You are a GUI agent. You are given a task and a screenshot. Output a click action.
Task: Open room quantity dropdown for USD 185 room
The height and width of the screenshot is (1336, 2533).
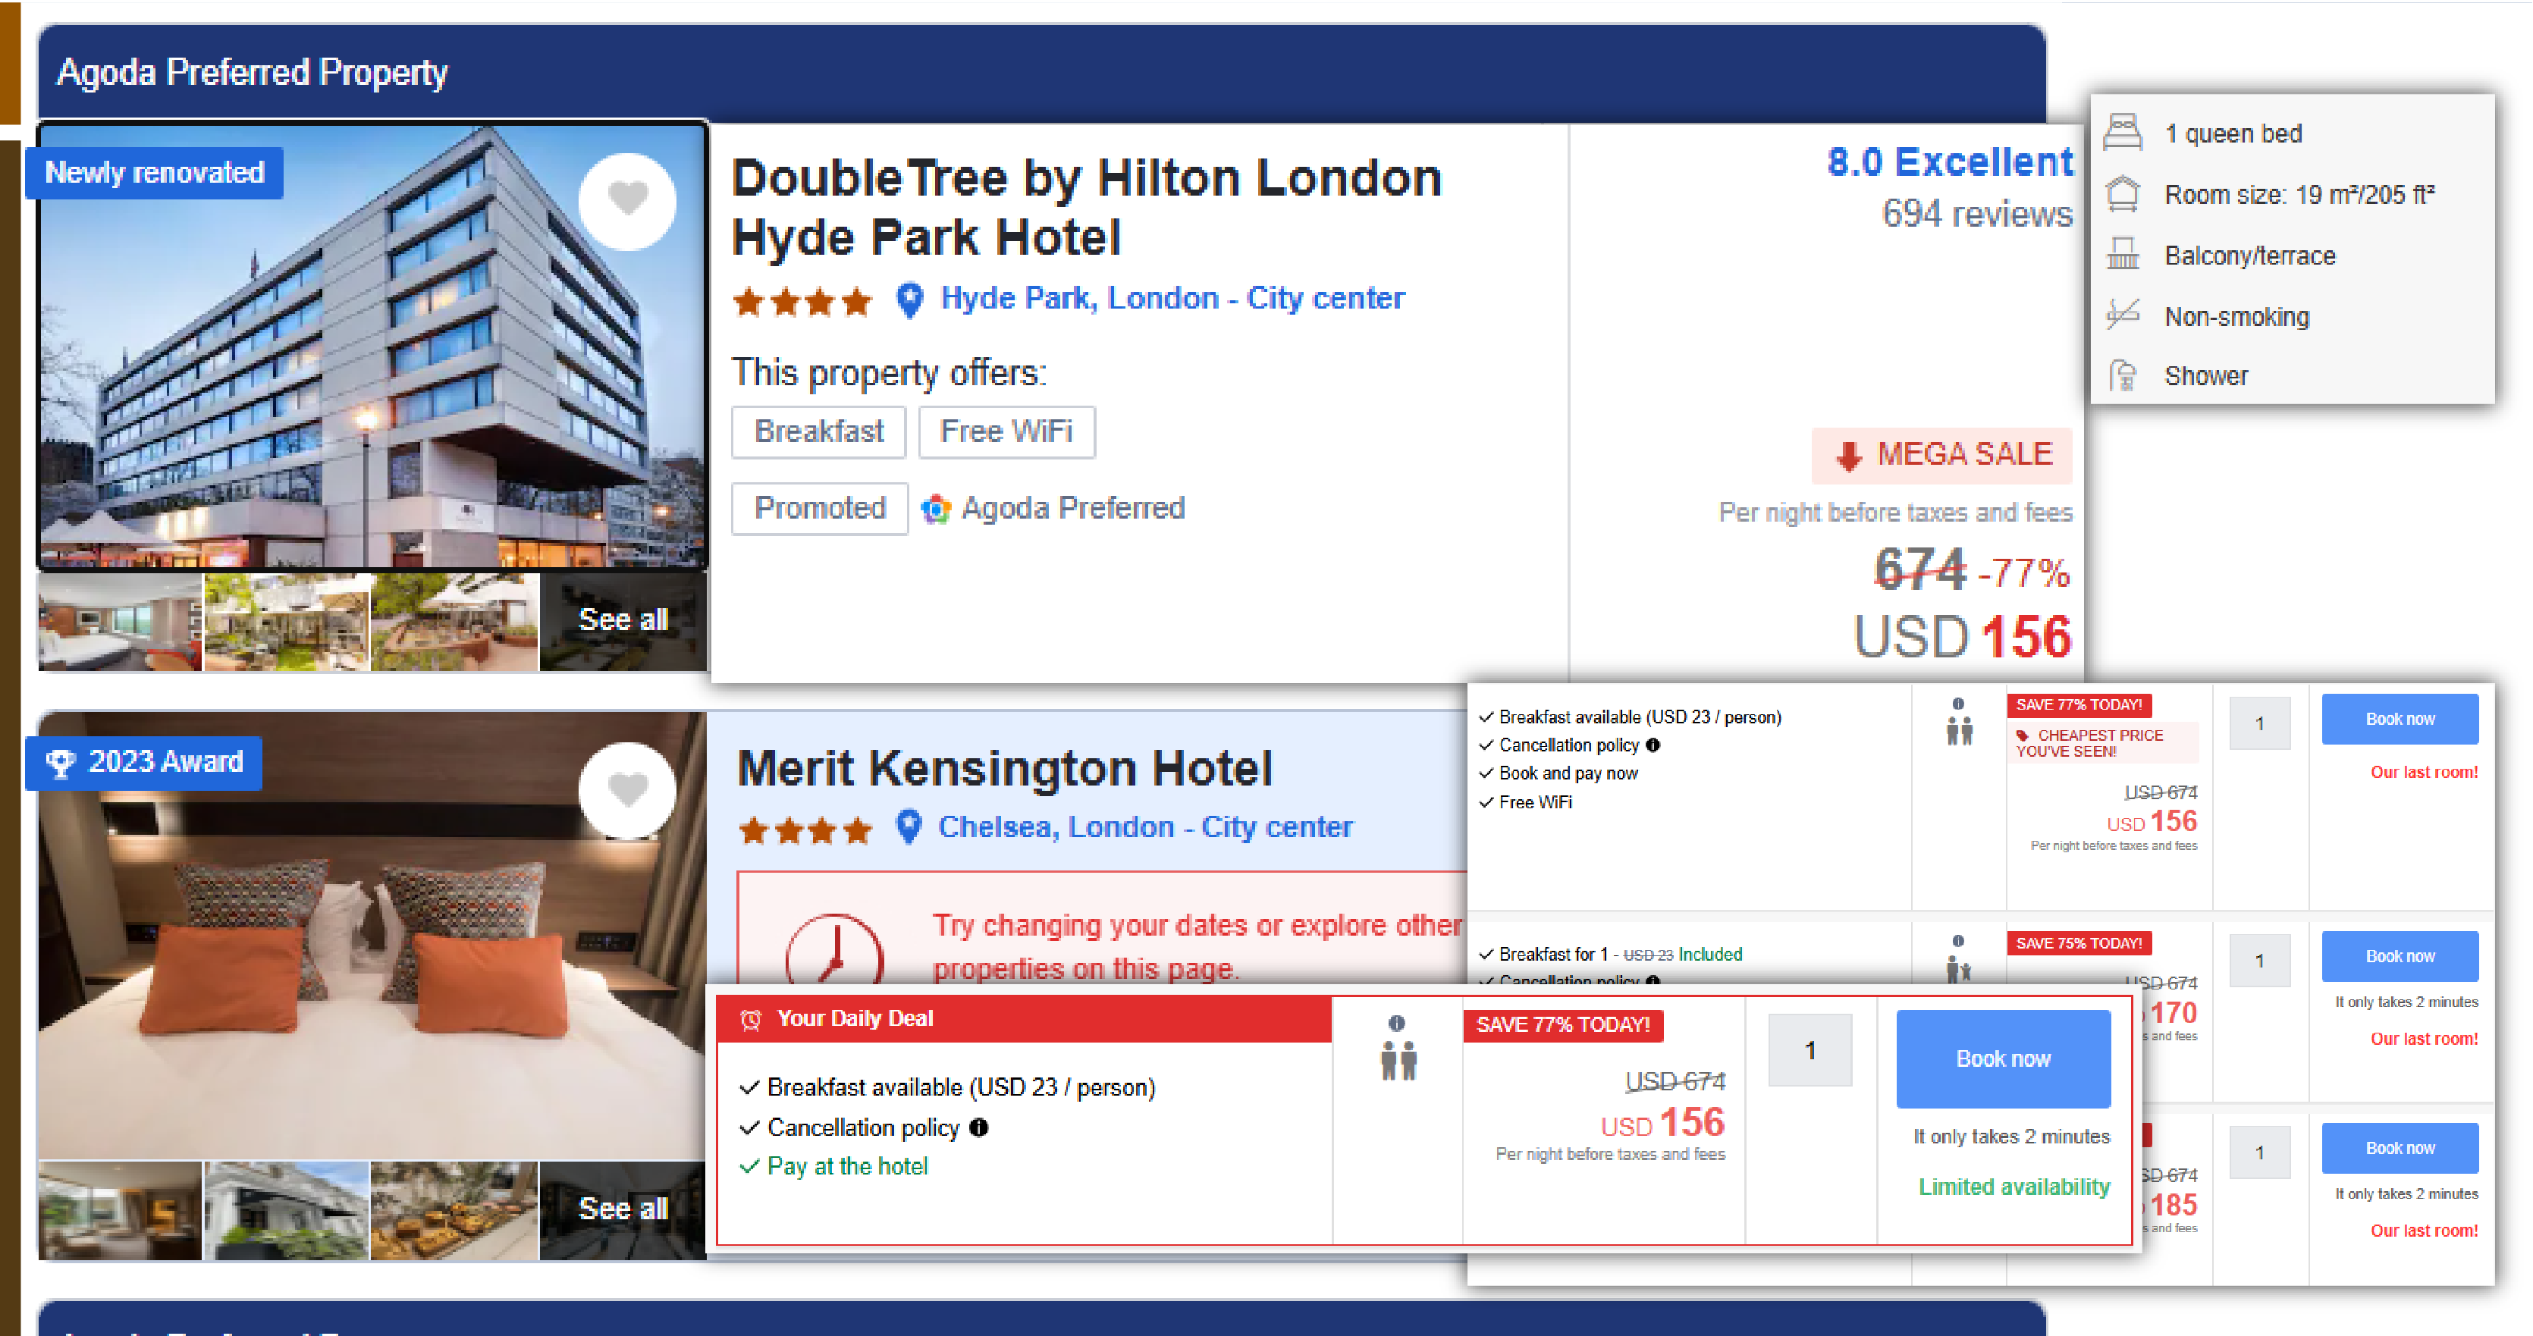pos(2258,1153)
